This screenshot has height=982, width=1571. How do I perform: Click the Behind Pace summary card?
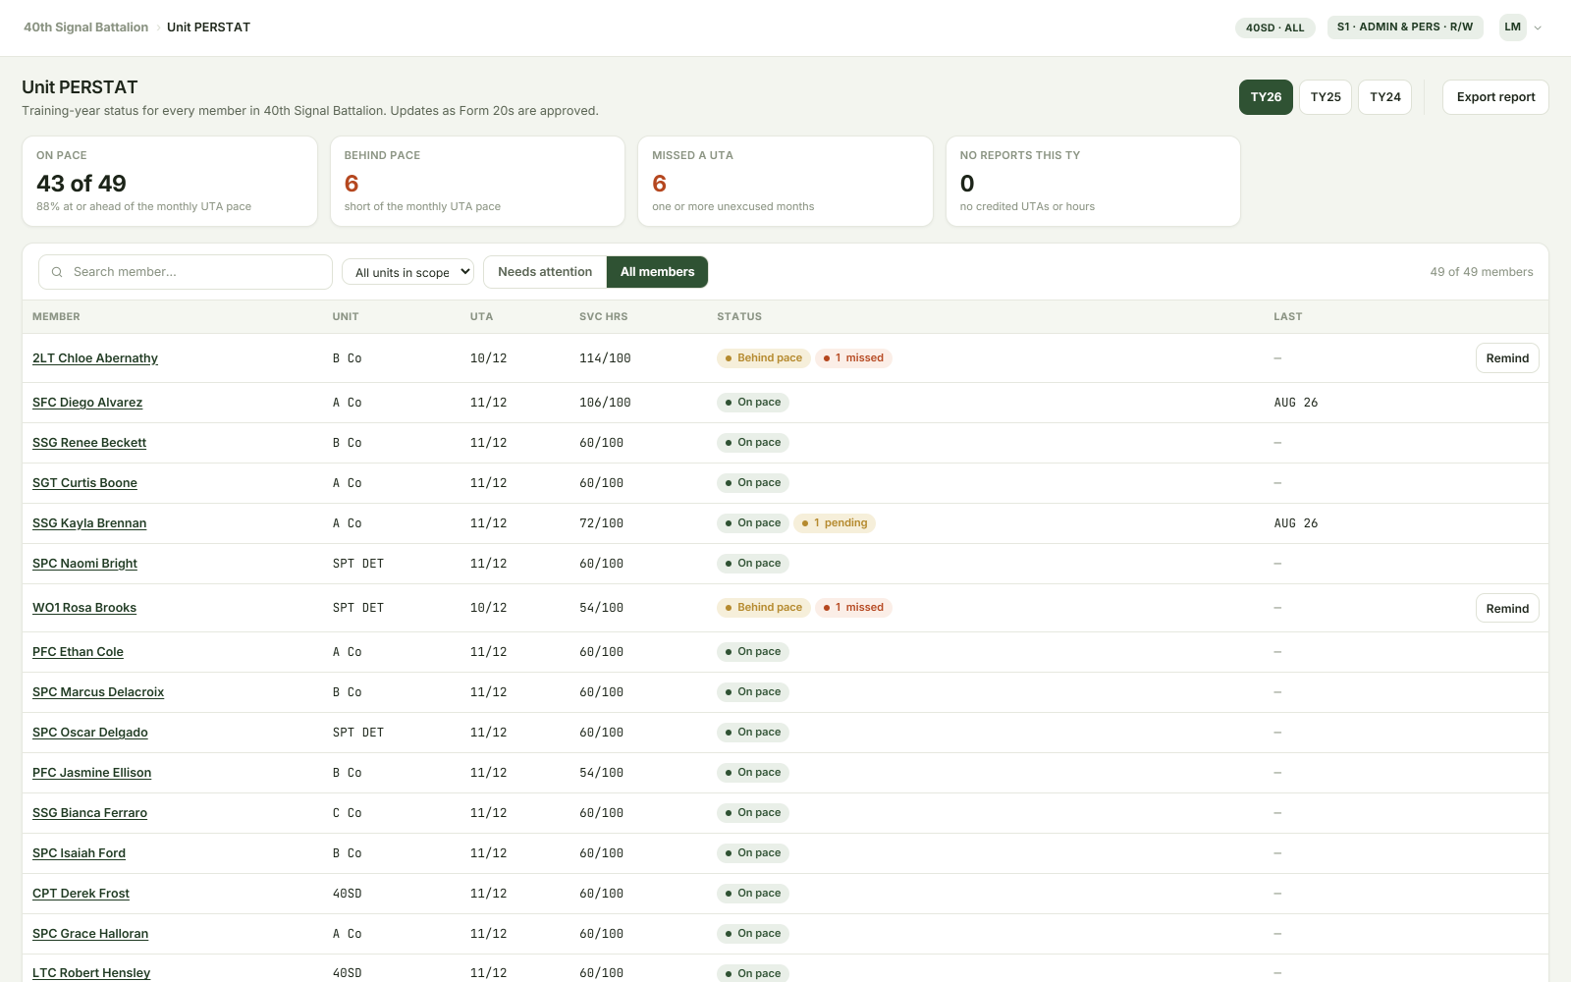[x=477, y=182]
